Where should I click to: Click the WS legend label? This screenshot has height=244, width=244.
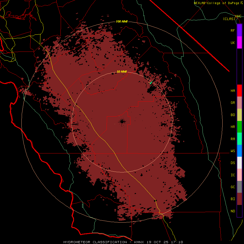(x=233, y=151)
